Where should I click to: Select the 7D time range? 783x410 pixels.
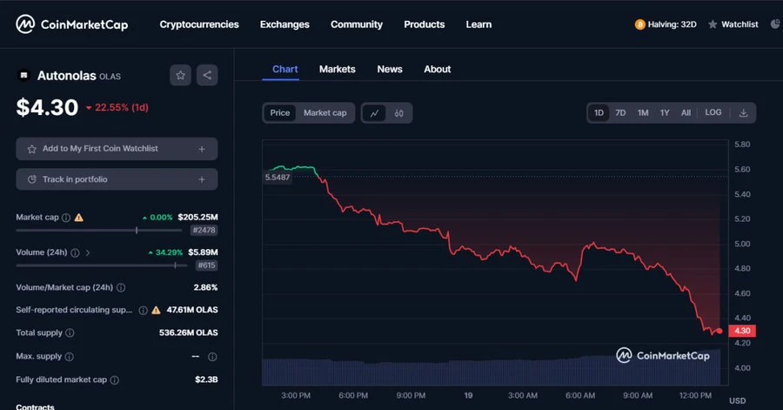click(620, 113)
